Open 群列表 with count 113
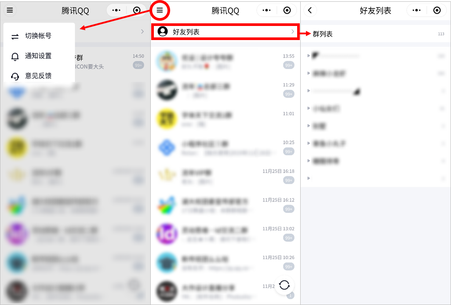Screen dimensions: 451x305 [x=376, y=34]
